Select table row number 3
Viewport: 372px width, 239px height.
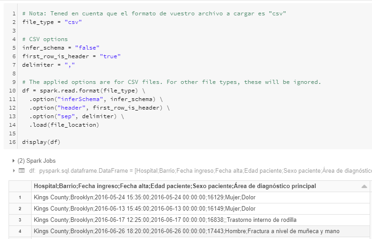click(x=20, y=220)
